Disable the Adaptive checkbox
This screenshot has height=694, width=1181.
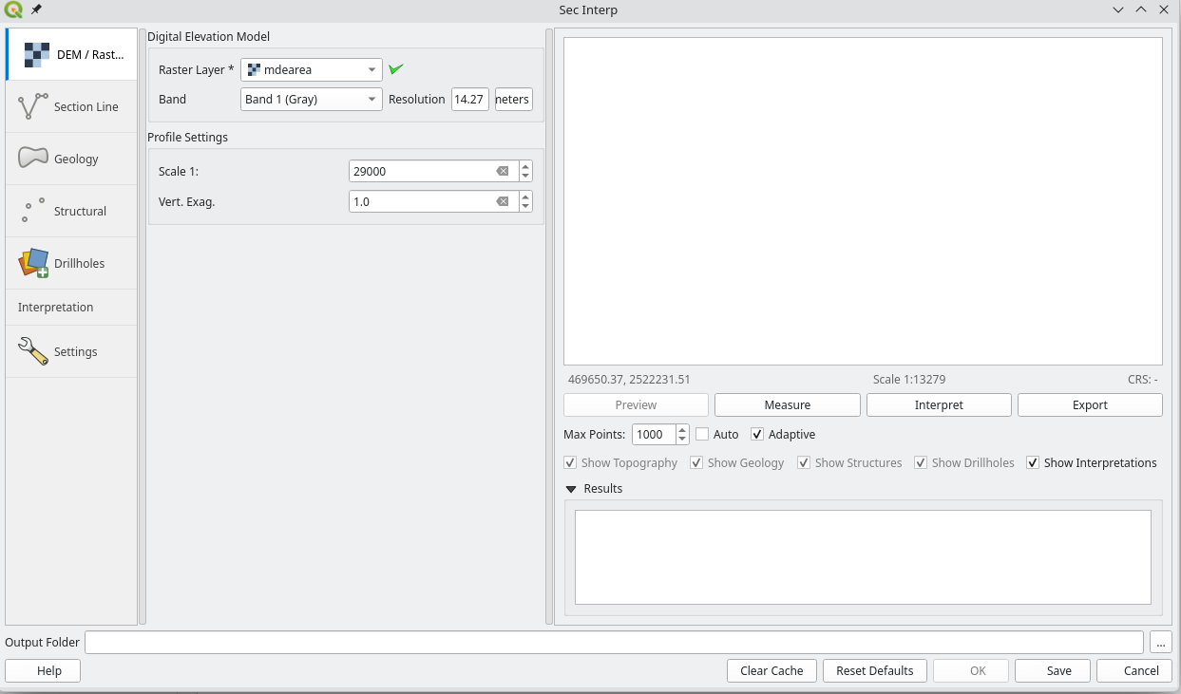pyautogui.click(x=757, y=434)
